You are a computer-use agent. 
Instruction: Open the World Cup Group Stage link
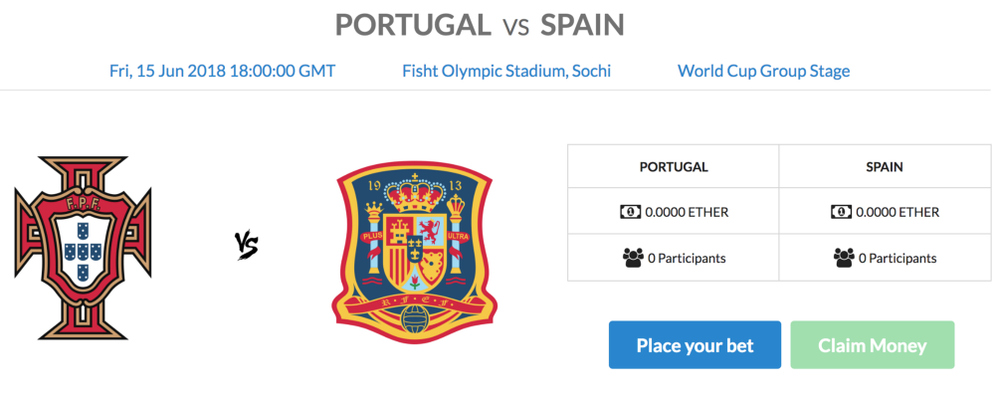click(x=763, y=71)
